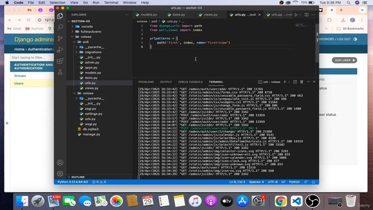Image resolution: width=373 pixels, height=210 pixels.
Task: Kill the terminal with trash icon
Action: [302, 82]
